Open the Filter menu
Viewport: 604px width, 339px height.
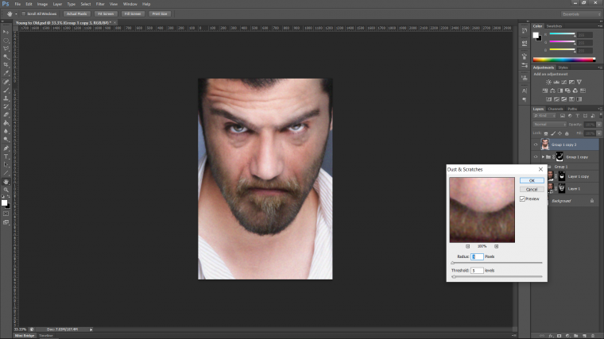[100, 4]
